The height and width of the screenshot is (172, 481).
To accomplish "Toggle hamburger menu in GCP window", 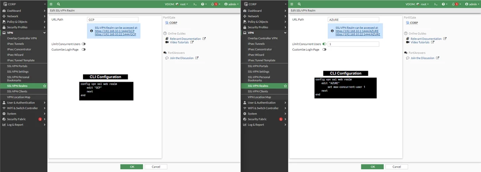I will [51, 4].
